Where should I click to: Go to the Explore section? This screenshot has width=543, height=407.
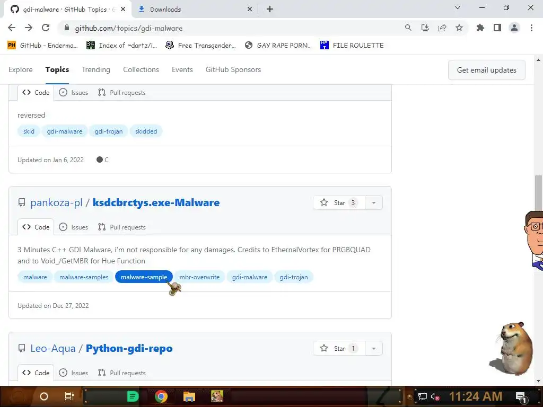coord(21,69)
